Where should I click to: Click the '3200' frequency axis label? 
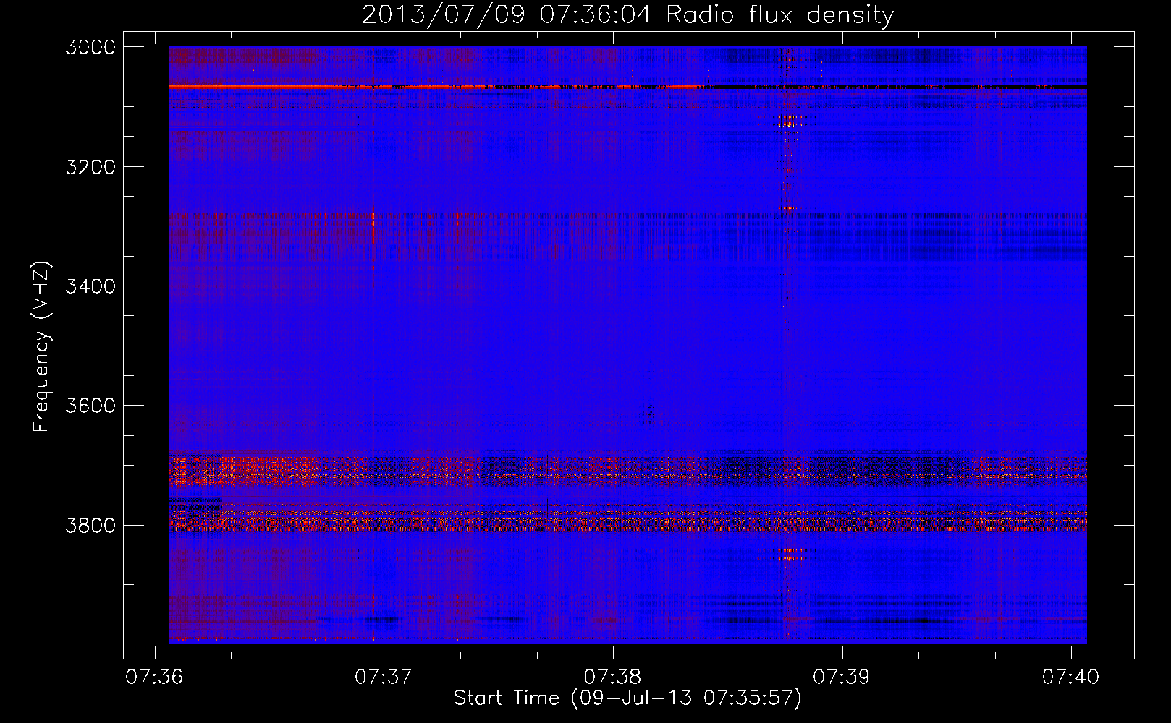coord(90,167)
